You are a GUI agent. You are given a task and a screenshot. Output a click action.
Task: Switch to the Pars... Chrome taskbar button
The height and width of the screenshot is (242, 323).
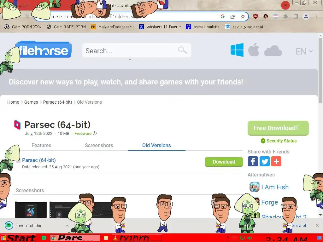click(75, 238)
